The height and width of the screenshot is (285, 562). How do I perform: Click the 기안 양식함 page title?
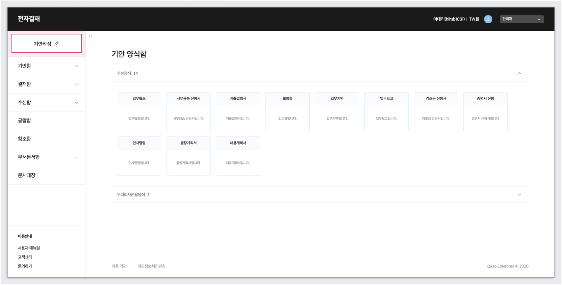pyautogui.click(x=129, y=54)
